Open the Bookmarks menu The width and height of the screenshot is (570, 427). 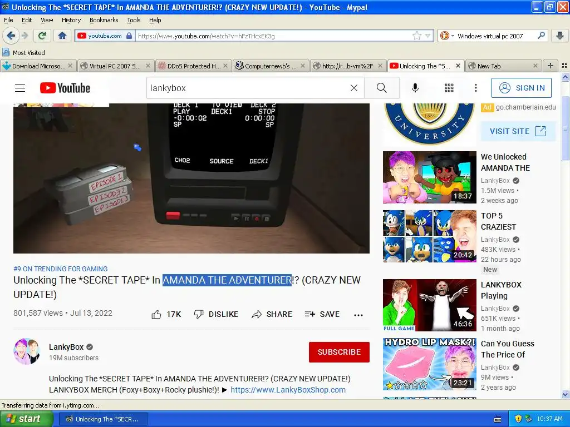point(104,20)
